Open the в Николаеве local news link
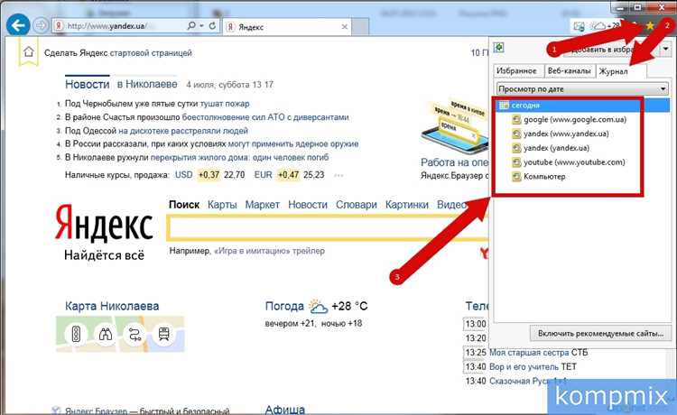Image resolution: width=677 pixels, height=415 pixels. pos(147,84)
